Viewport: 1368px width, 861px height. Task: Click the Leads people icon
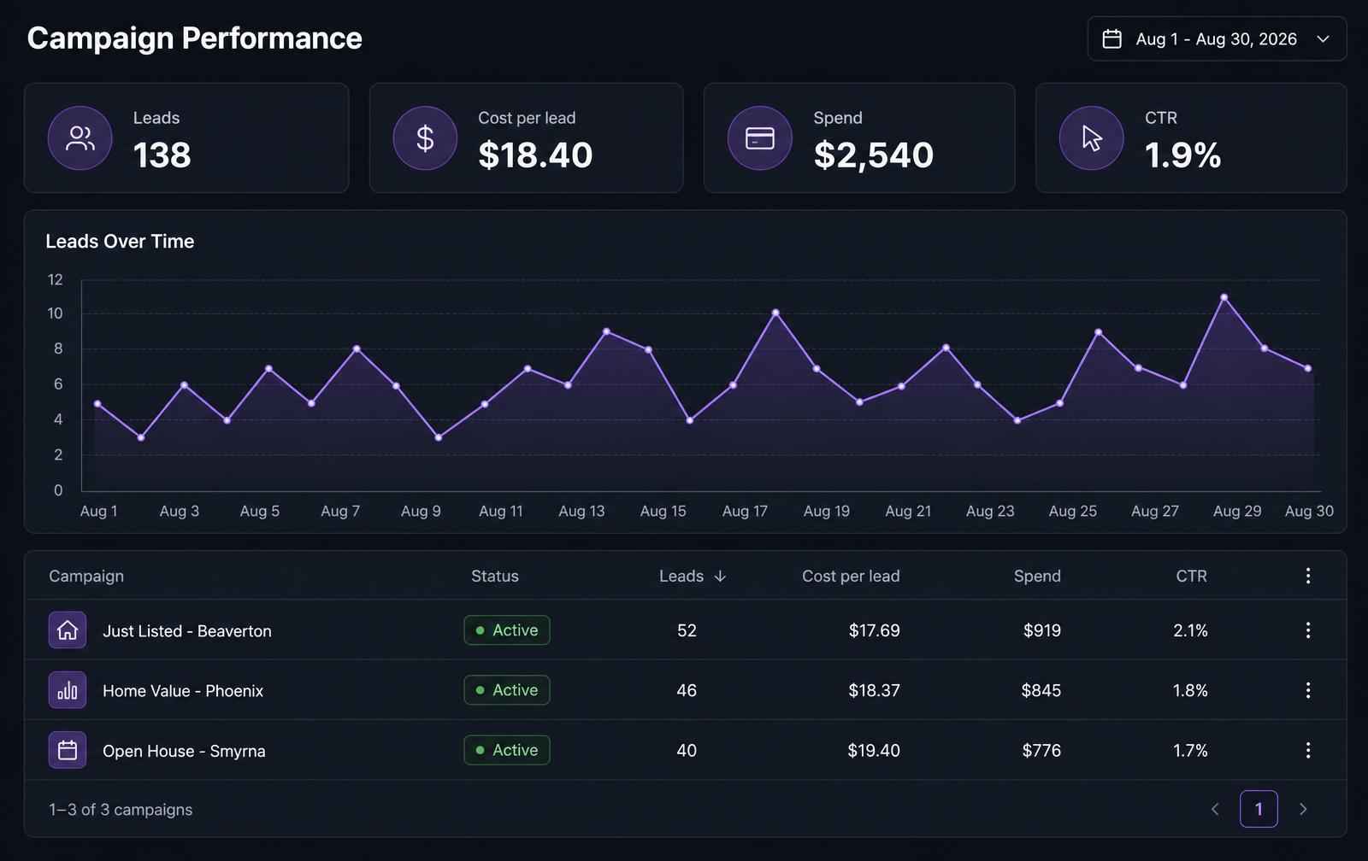(x=80, y=138)
